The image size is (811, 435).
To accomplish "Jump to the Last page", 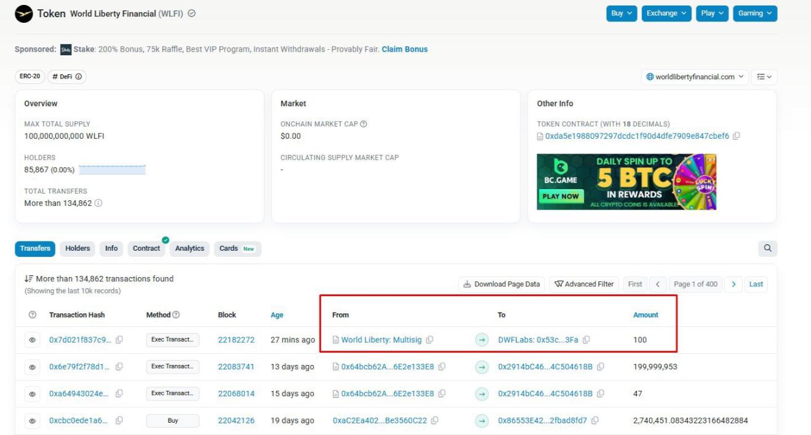I will pyautogui.click(x=756, y=284).
